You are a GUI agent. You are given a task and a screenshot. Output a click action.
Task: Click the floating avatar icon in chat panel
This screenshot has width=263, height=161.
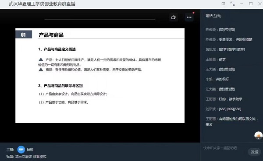point(259,135)
